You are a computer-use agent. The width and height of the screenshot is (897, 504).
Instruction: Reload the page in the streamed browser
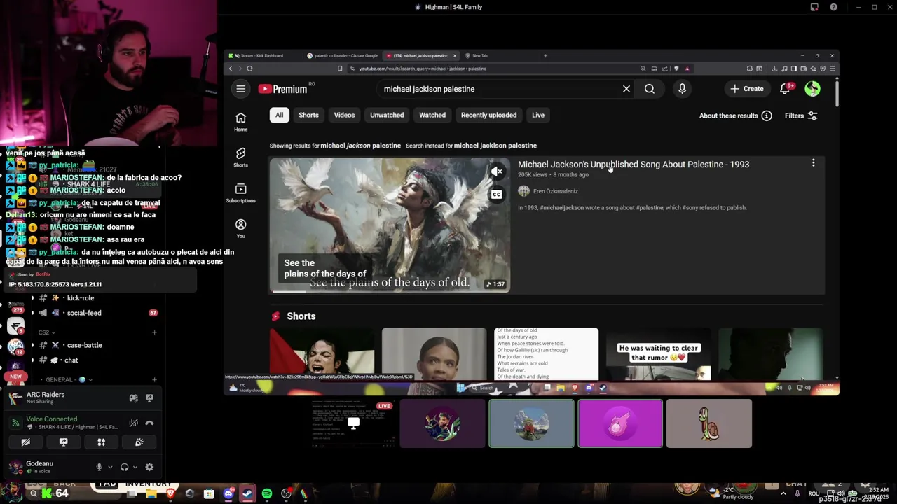(249, 69)
